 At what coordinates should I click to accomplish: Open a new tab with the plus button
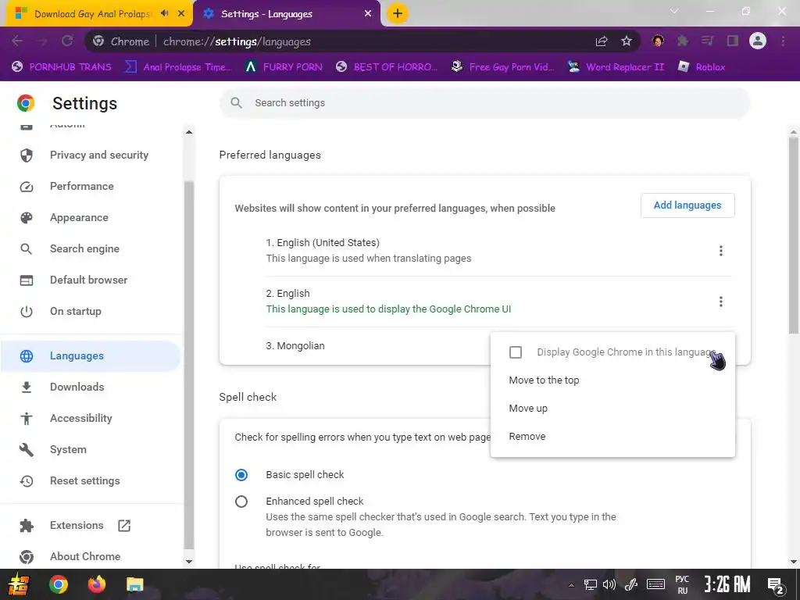click(x=398, y=13)
